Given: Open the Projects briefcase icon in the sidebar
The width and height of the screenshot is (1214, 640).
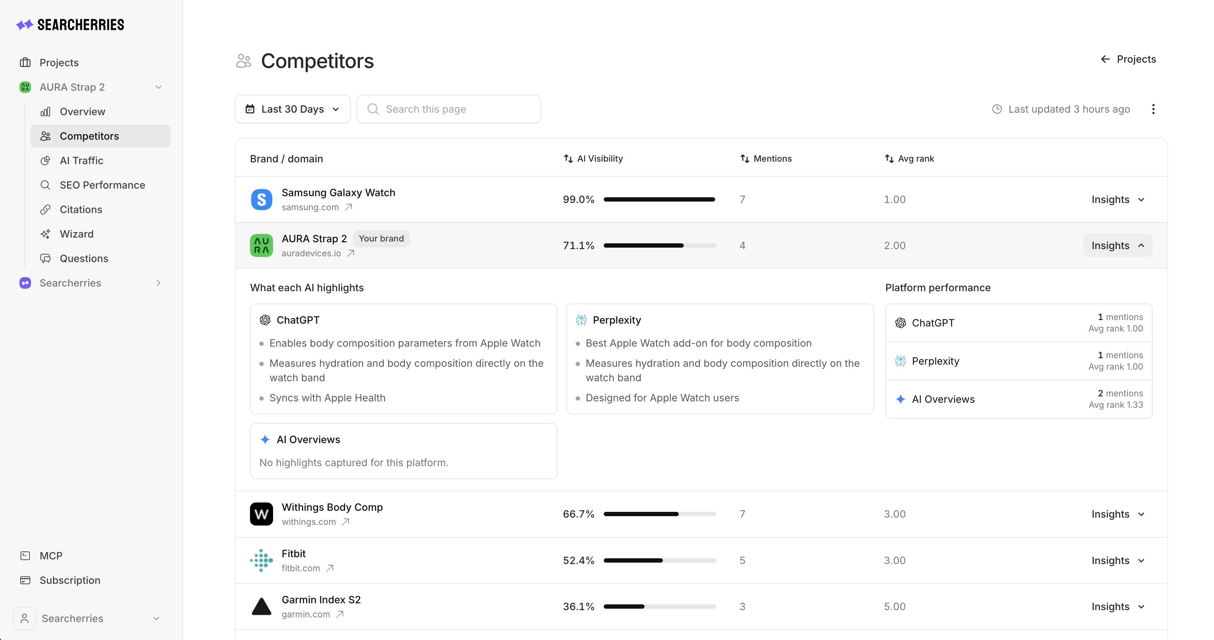Looking at the screenshot, I should (26, 62).
